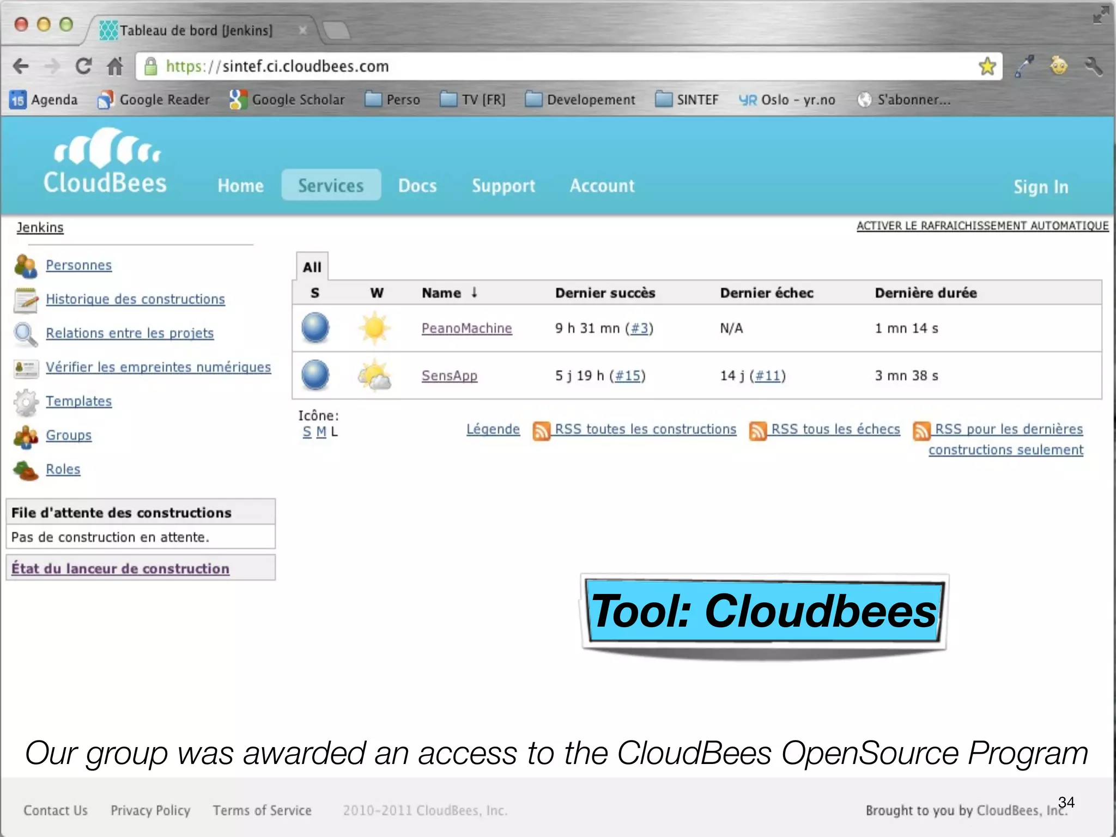The height and width of the screenshot is (837, 1116).
Task: Open failed build #11 link
Action: click(x=768, y=375)
